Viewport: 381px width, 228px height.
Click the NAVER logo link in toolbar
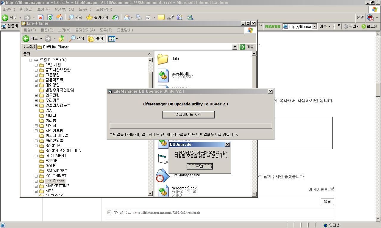click(273, 26)
